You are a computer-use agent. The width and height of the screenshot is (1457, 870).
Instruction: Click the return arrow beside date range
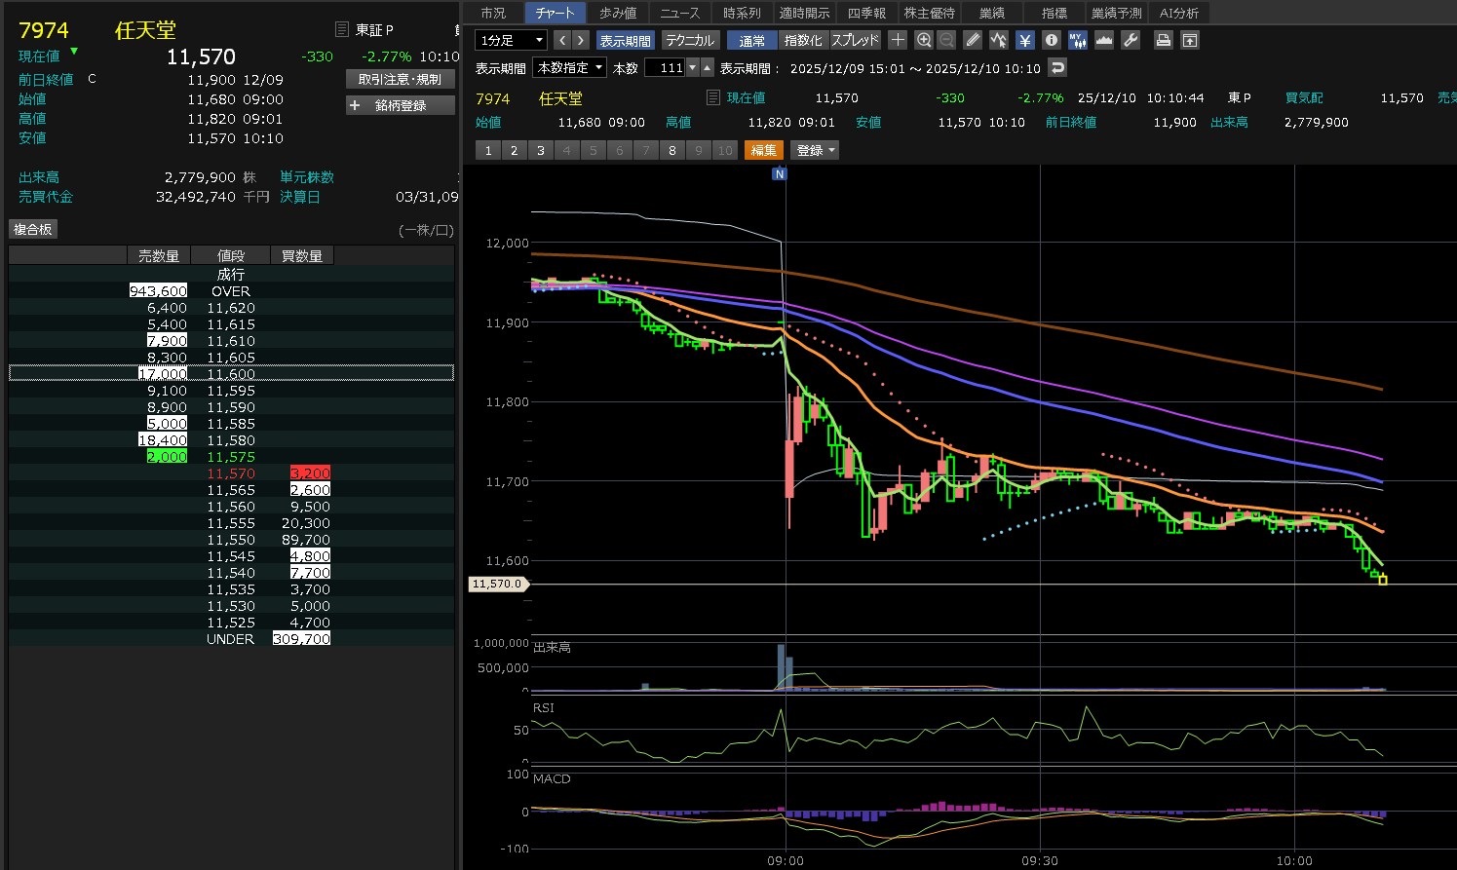pos(1057,67)
